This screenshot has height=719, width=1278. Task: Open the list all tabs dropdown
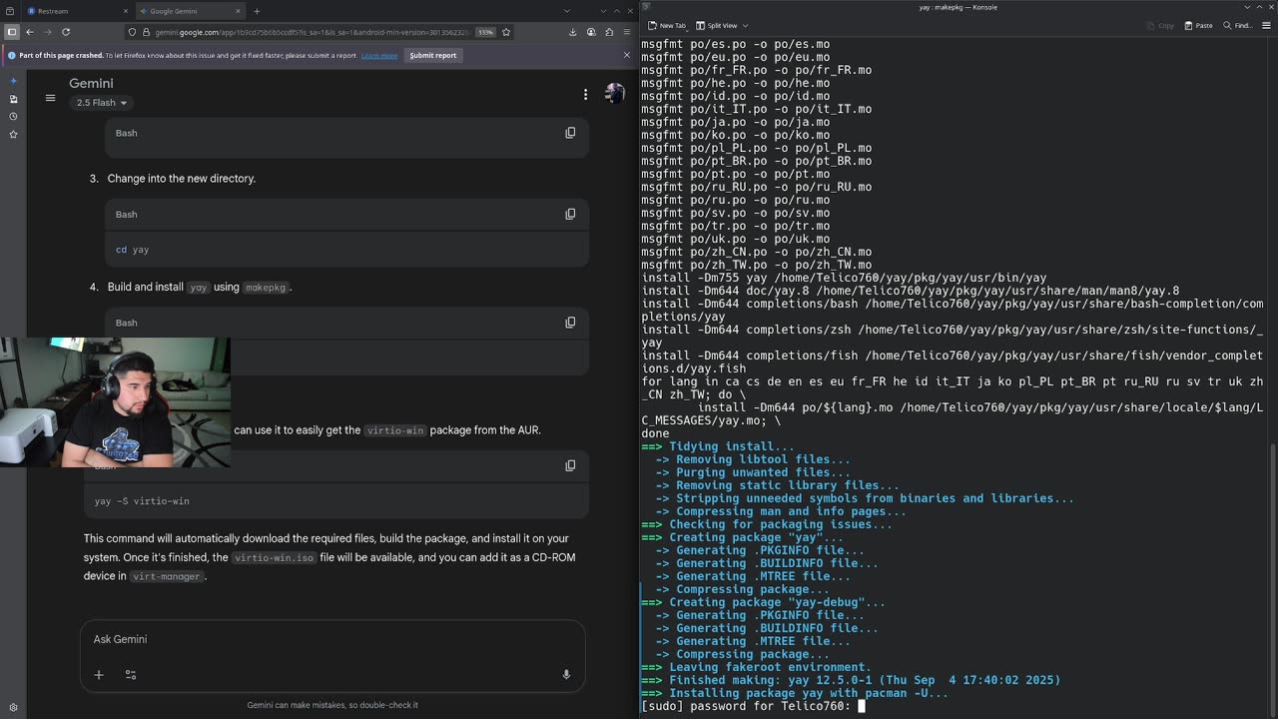(x=567, y=11)
